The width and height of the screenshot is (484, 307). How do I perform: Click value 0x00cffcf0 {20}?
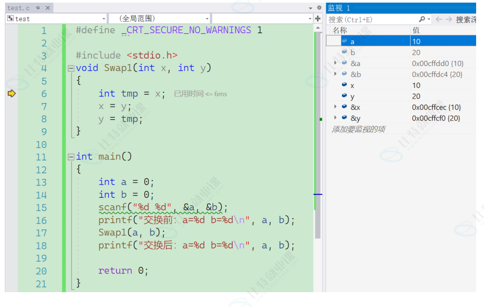[436, 118]
